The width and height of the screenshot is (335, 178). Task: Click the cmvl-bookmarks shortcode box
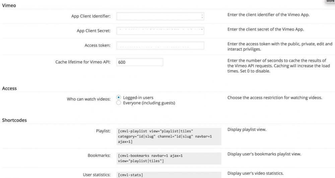pos(169,159)
